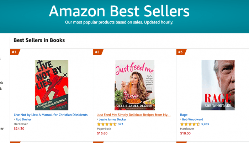Screen dimensions: 249x143
Task: Open the Just Feed Me book cover
Action: (x=134, y=85)
